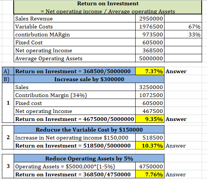The width and height of the screenshot is (207, 179).
Task: Click 'Return on Investment = 368500/5000000' cell
Action: [x=74, y=71]
